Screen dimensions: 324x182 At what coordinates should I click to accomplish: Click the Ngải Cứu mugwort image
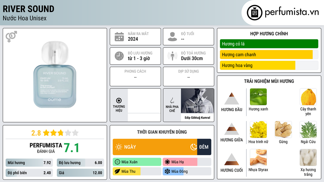[308, 129]
